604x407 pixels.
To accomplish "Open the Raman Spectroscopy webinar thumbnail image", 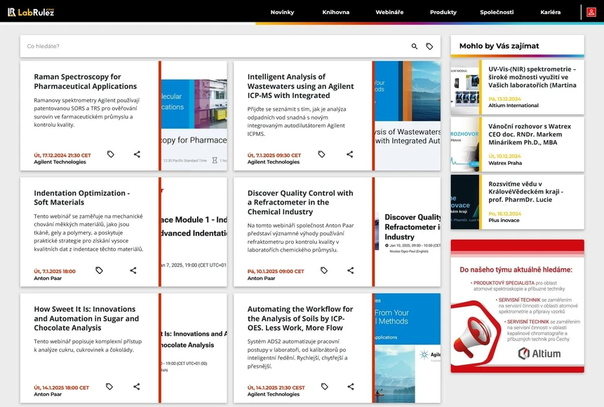I will point(194,116).
